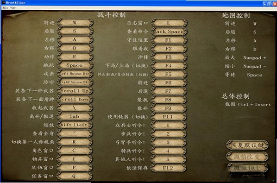Open the File menu
This screenshot has height=183, width=277.
[x=5, y=8]
